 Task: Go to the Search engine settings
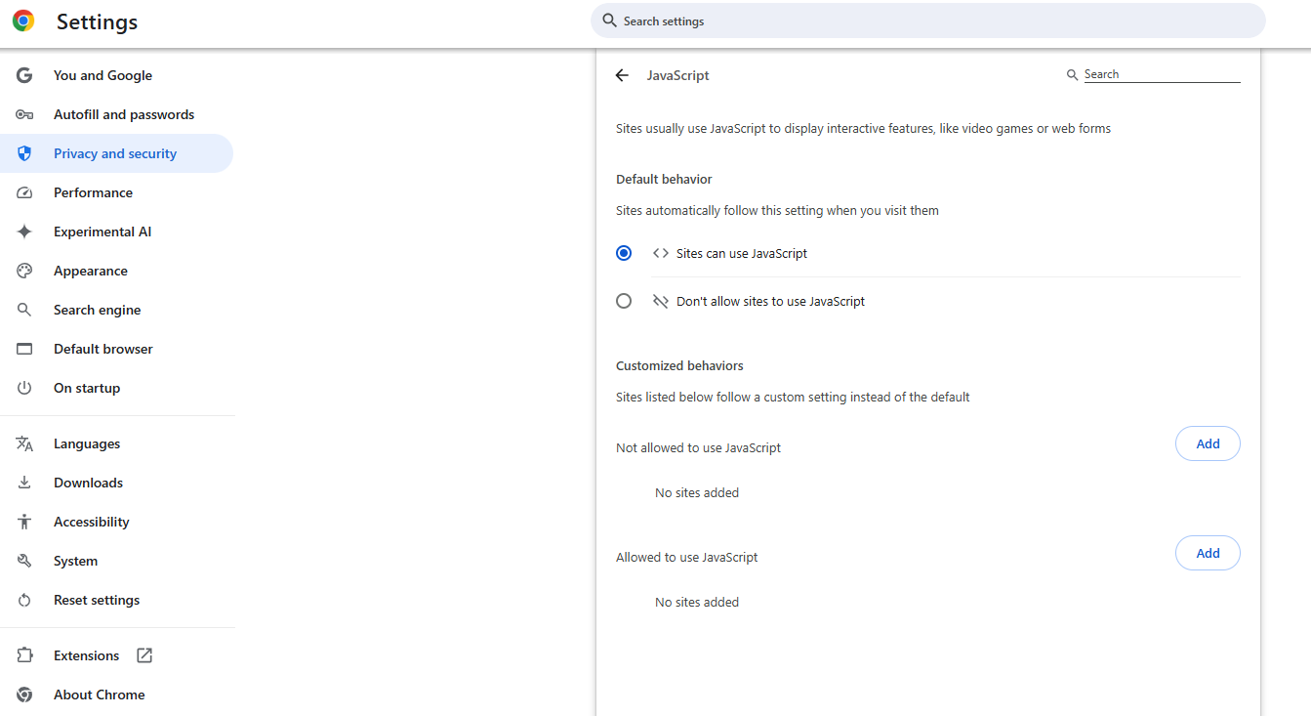click(97, 310)
